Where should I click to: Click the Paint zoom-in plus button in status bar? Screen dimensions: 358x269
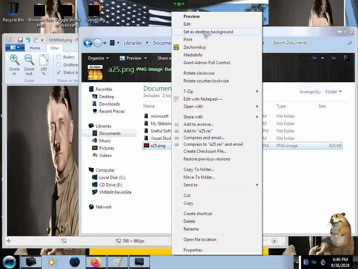(x=274, y=241)
